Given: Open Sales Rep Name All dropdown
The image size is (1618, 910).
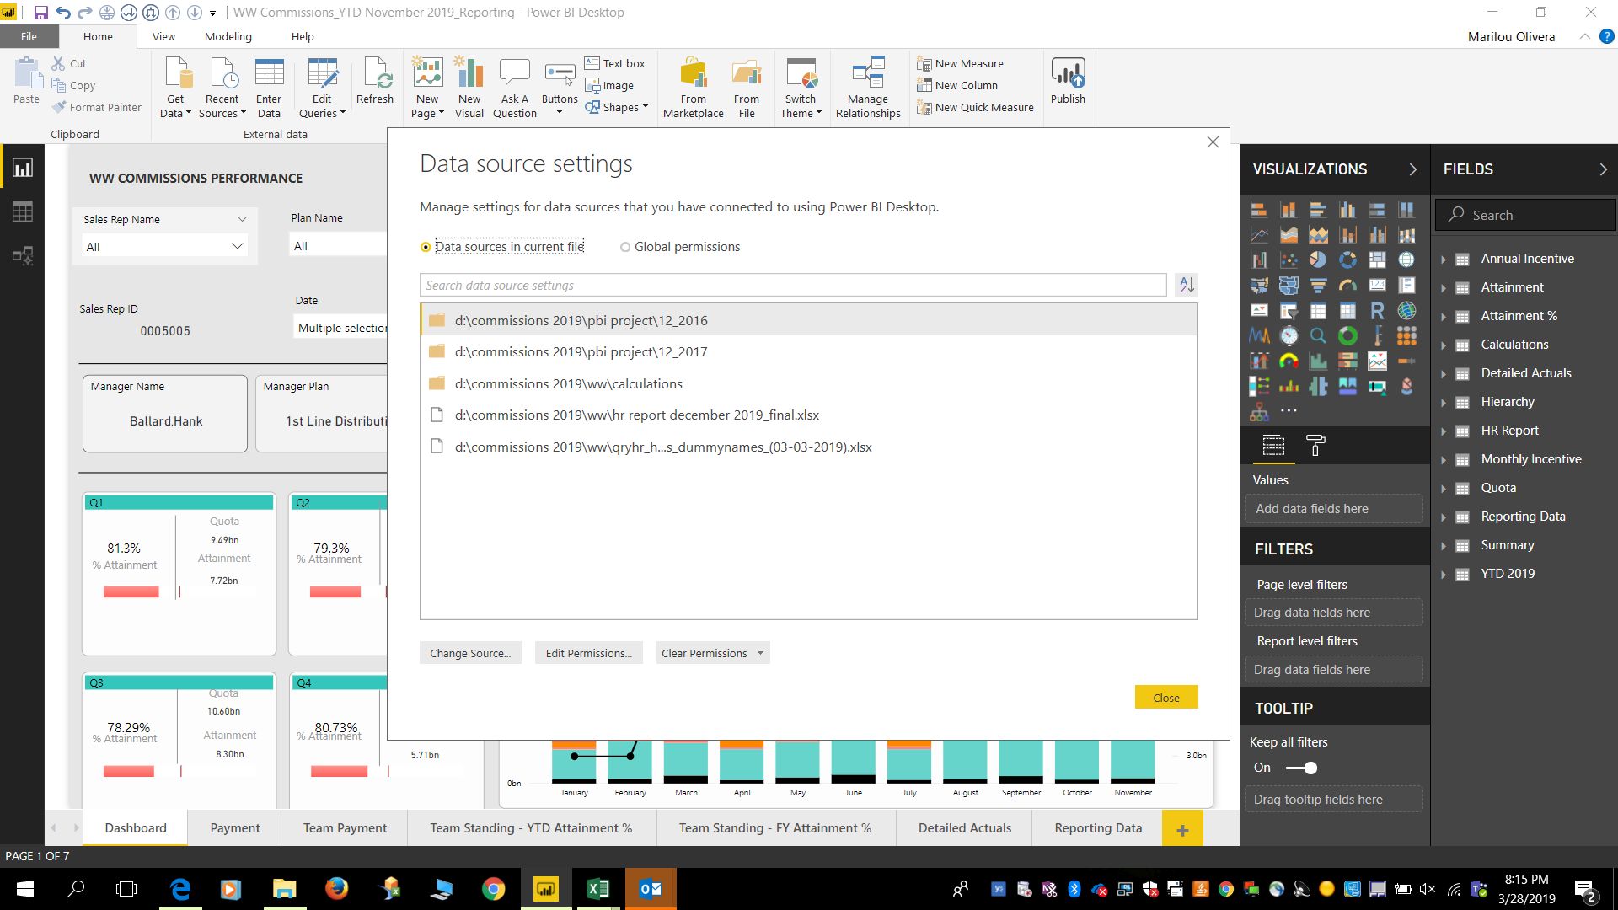Looking at the screenshot, I should (x=164, y=246).
